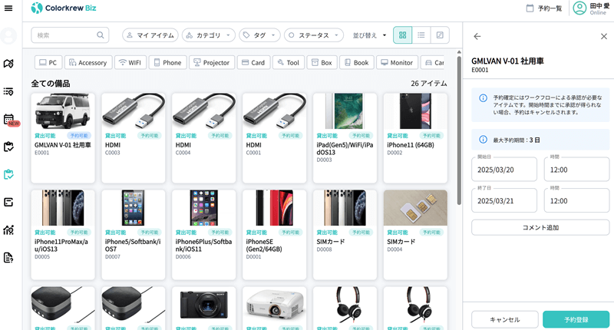614x330 pixels.
Task: Expand the タグ dropdown
Action: point(259,35)
